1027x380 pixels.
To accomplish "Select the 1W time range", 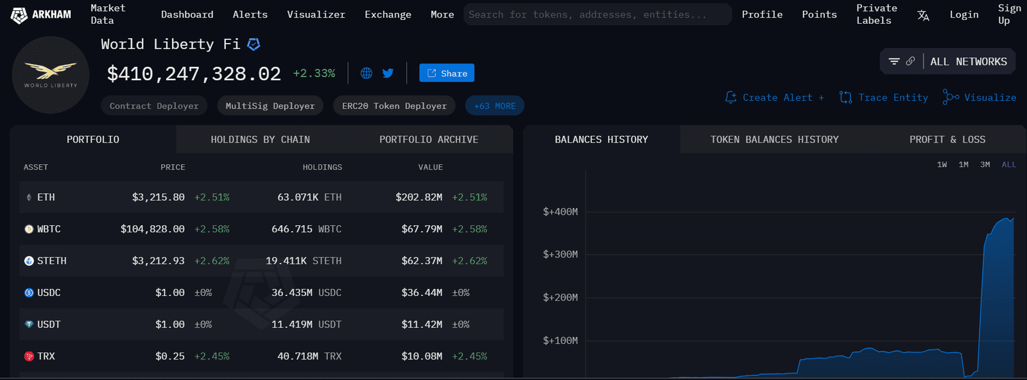I will click(x=942, y=165).
